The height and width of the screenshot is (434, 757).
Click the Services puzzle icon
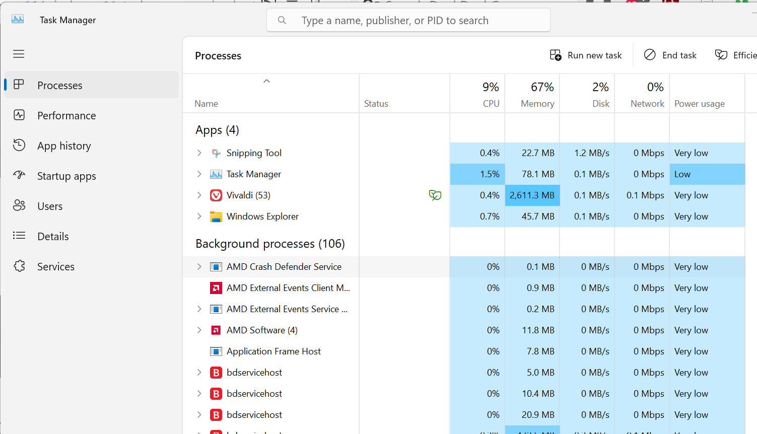pyautogui.click(x=19, y=266)
